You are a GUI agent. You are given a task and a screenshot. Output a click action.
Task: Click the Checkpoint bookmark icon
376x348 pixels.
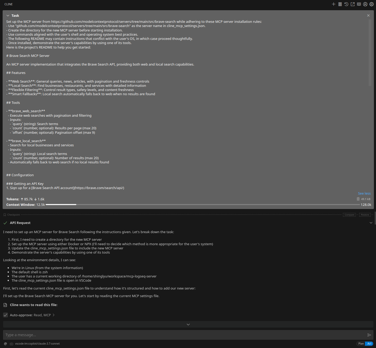5,215
